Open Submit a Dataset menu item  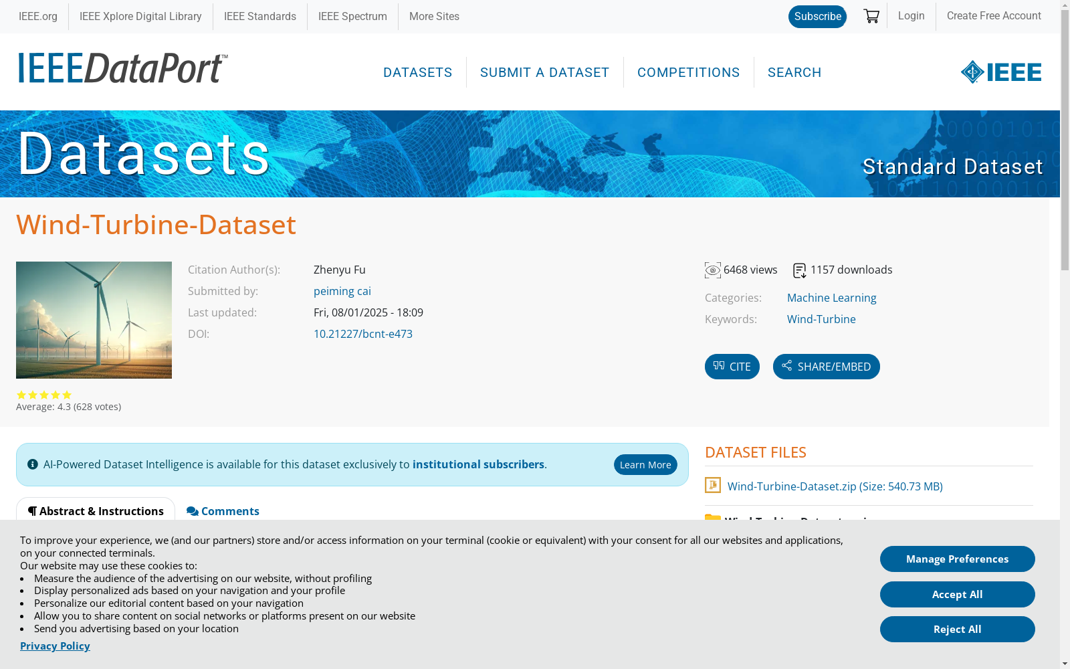pyautogui.click(x=545, y=72)
